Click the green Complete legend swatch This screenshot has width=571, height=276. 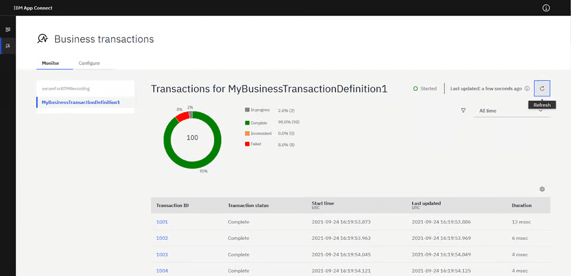[x=247, y=122]
